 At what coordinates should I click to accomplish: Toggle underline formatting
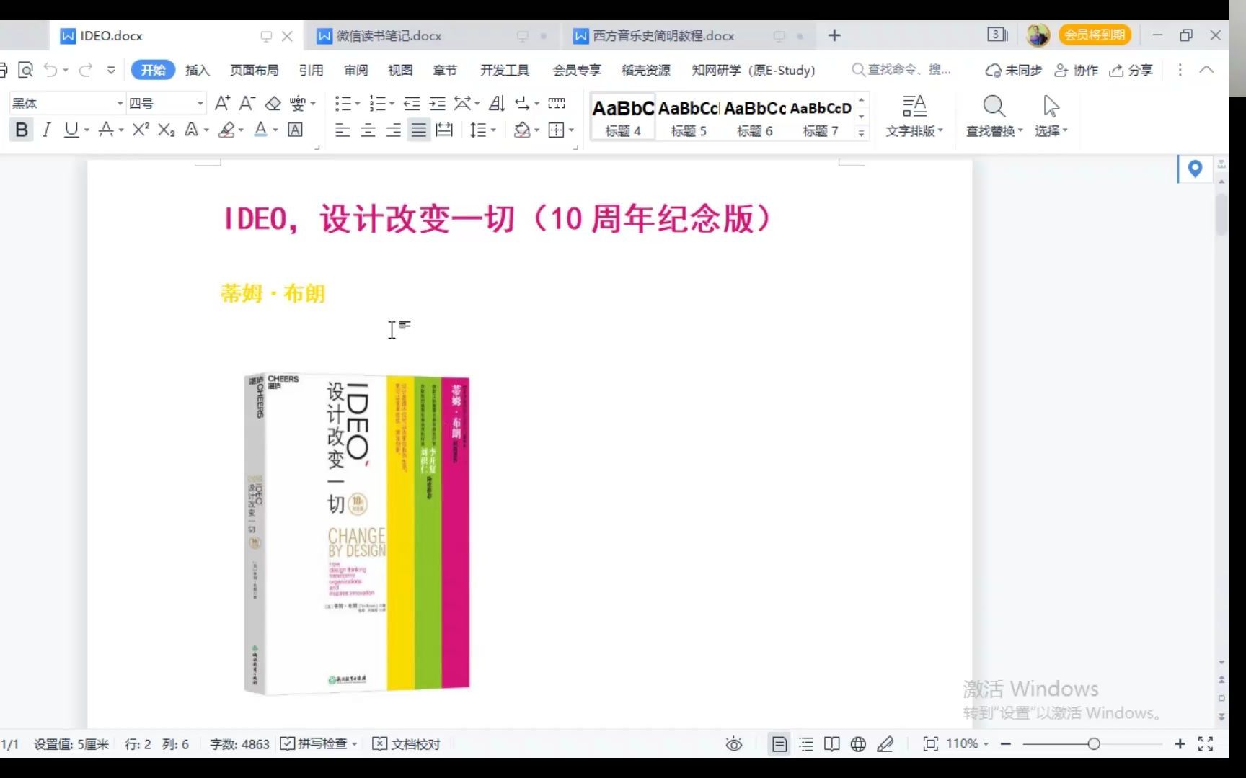[71, 130]
